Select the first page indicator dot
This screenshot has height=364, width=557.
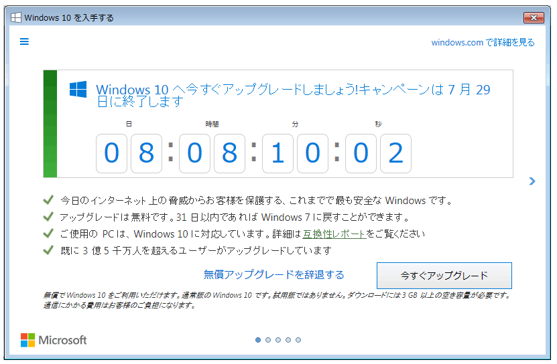coord(258,340)
